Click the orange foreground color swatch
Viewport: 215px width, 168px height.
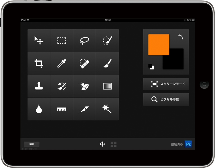(x=159, y=45)
